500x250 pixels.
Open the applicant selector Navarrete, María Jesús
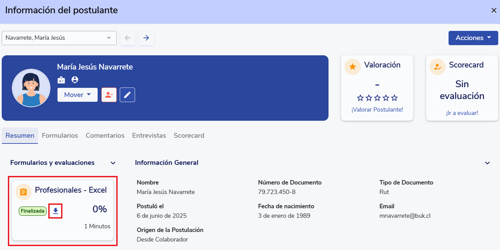(x=59, y=38)
